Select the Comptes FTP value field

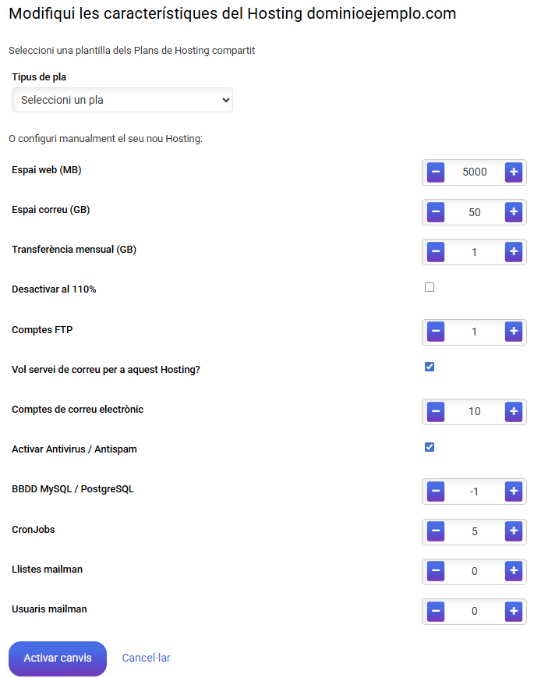[474, 332]
